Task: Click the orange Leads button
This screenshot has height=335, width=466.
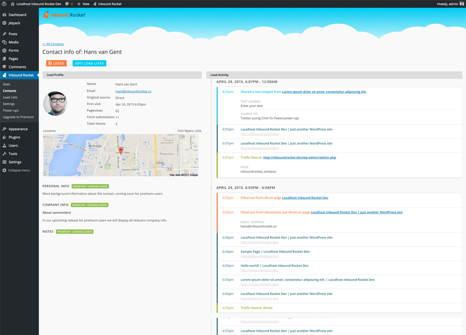Action: pos(56,63)
